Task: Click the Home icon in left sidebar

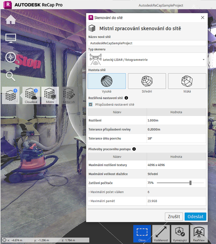Action: [x=11, y=19]
